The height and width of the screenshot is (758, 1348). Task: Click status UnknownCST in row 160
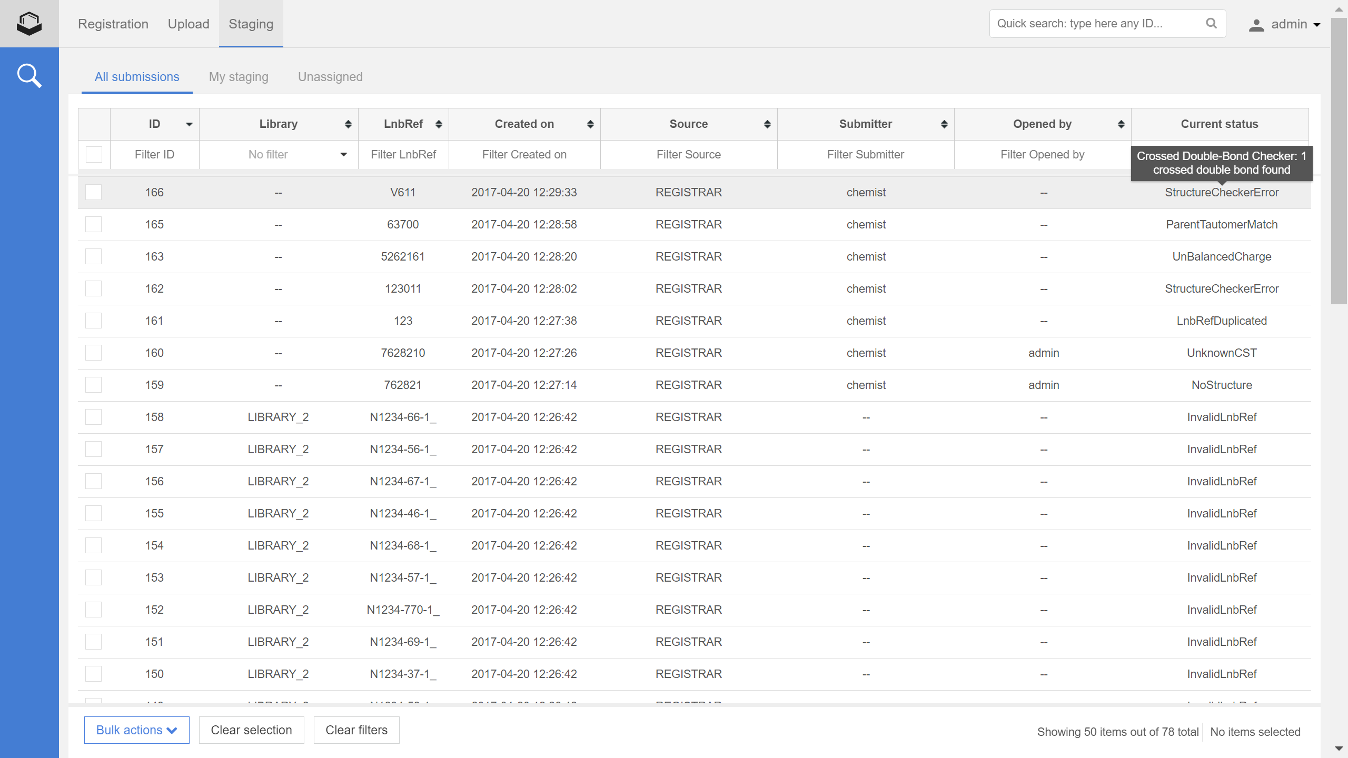click(x=1222, y=353)
